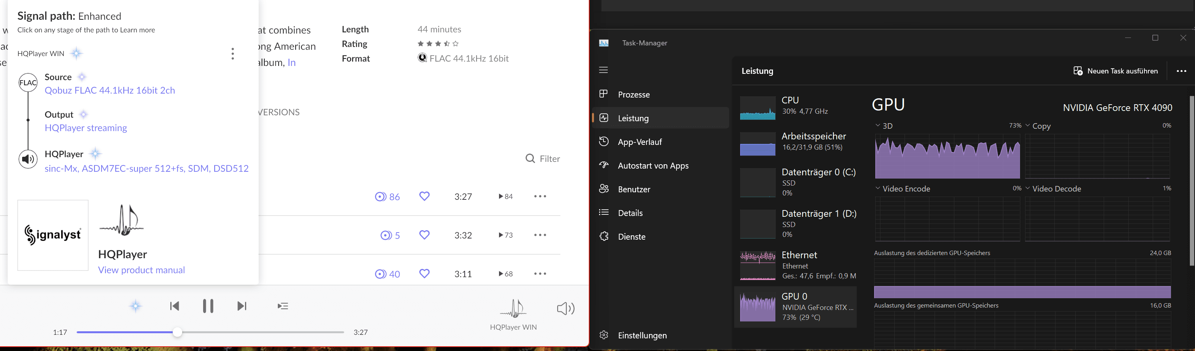Click the eye icon showing 40
Image resolution: width=1195 pixels, height=351 pixels.
[381, 274]
